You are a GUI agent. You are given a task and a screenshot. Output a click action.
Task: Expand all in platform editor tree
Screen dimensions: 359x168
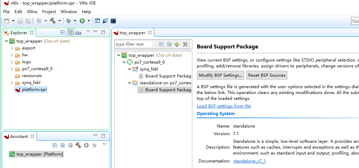(169, 45)
